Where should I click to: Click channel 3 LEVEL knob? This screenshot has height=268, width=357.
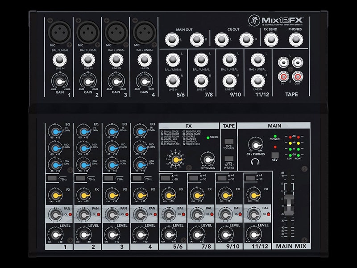(x=112, y=235)
